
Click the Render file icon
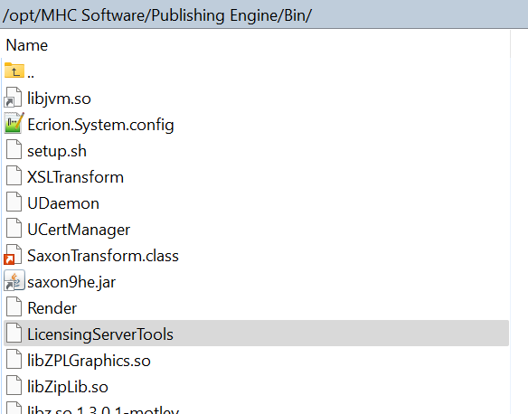(x=14, y=307)
